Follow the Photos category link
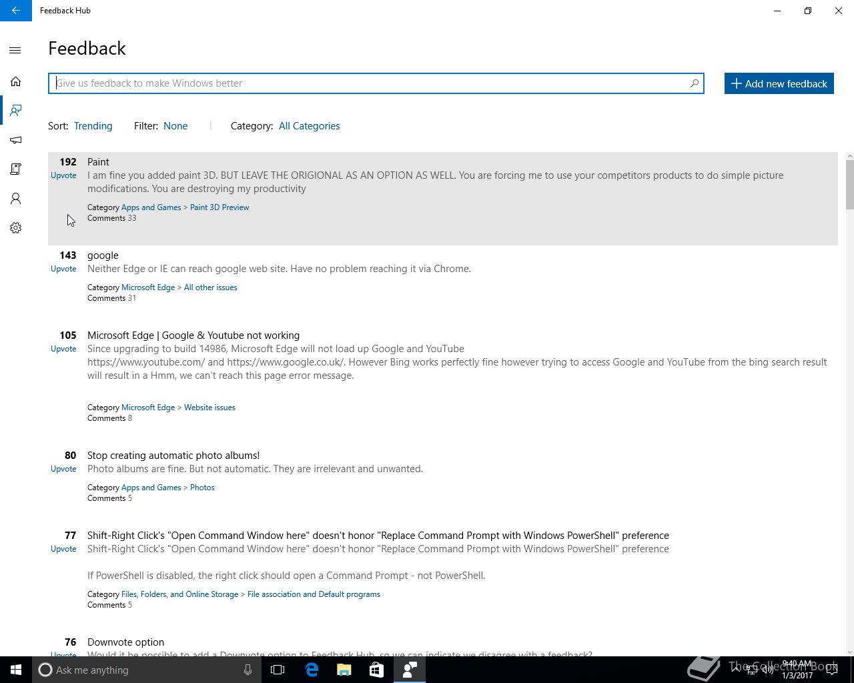The height and width of the screenshot is (683, 854). (x=202, y=488)
